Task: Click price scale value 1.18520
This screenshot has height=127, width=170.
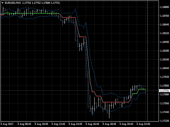Action: [x=165, y=33]
